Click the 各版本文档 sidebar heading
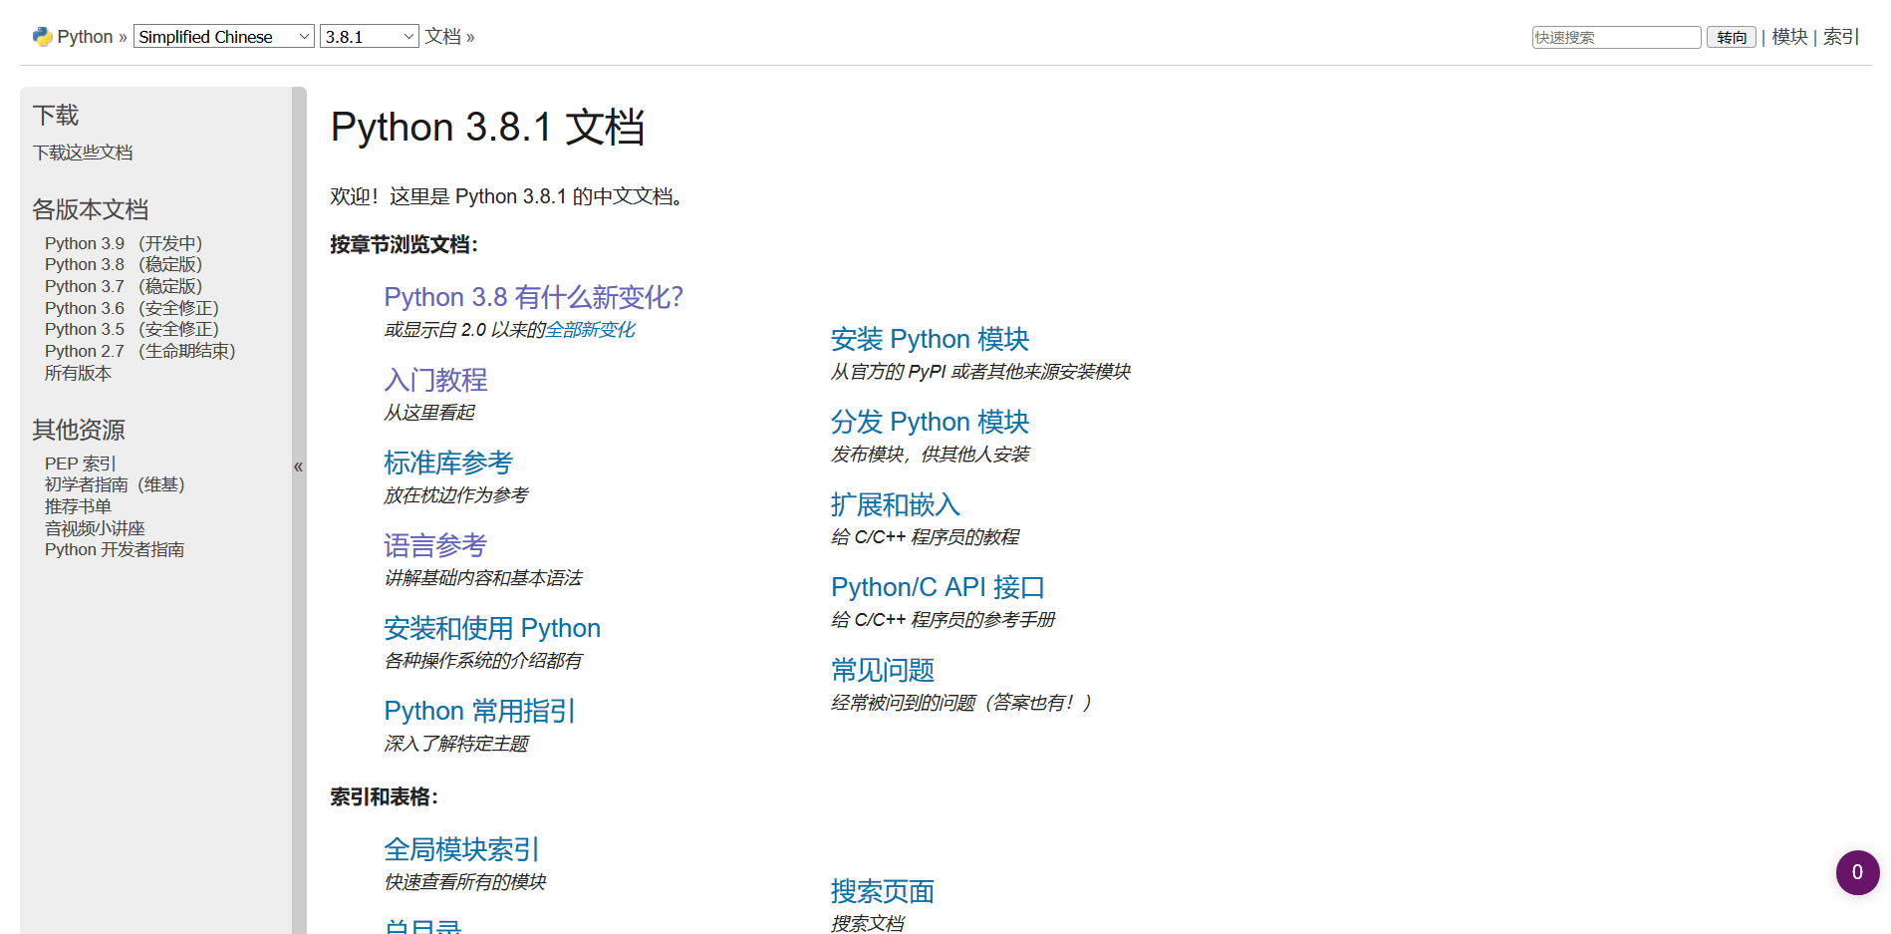1891x934 pixels. pyautogui.click(x=91, y=209)
